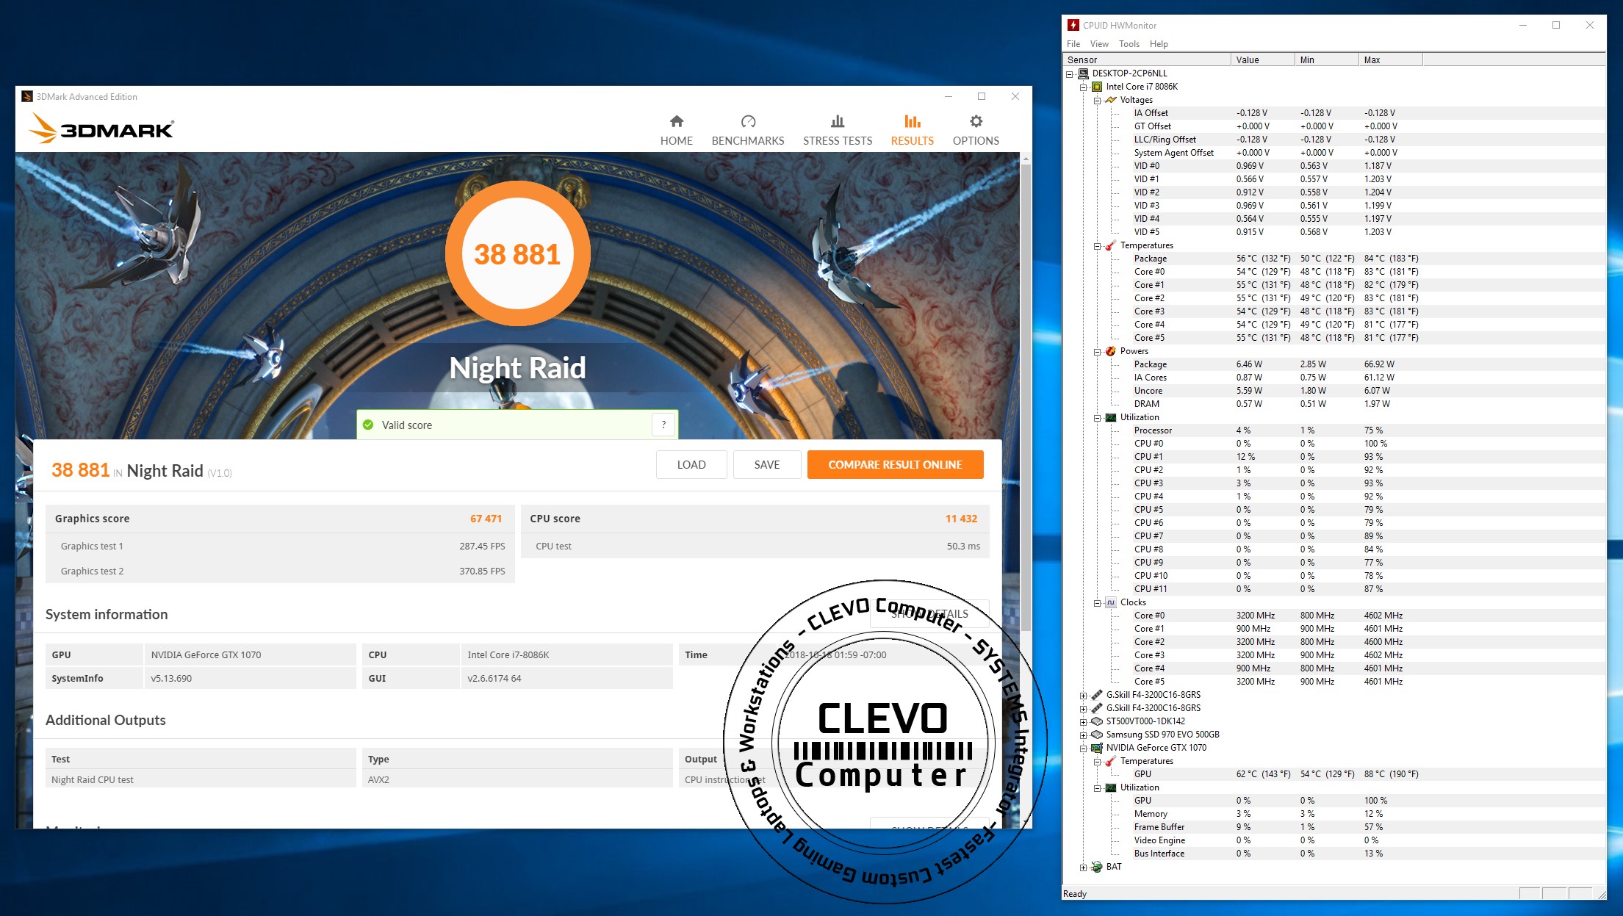Click the 3DMark results vertical scrollbar

click(x=1026, y=397)
